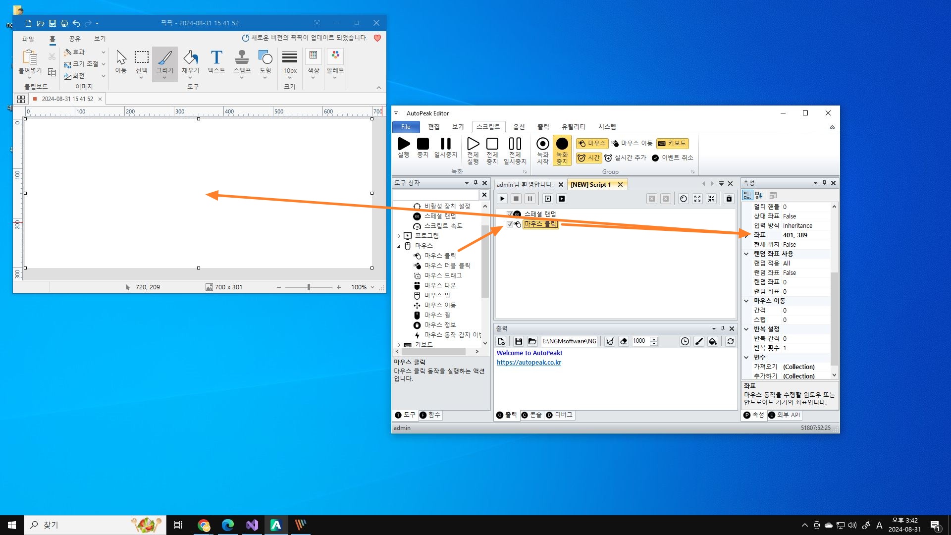
Task: Collapse the 마우스 tree node
Action: pos(399,246)
